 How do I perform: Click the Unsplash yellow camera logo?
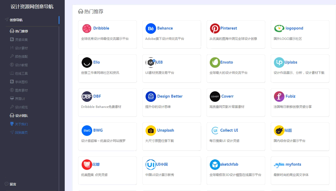pyautogui.click(x=151, y=131)
